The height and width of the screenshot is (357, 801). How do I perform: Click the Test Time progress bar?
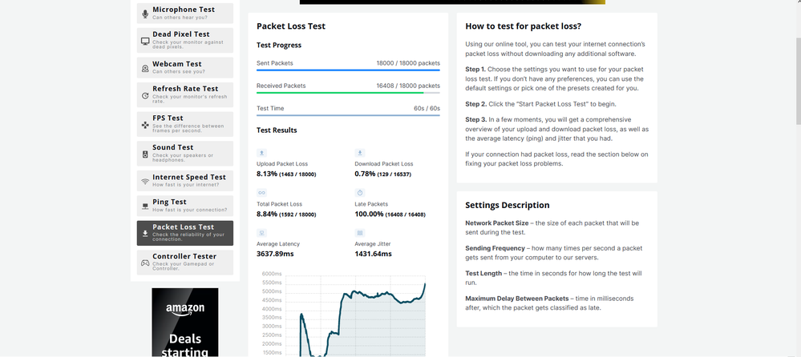(x=348, y=114)
